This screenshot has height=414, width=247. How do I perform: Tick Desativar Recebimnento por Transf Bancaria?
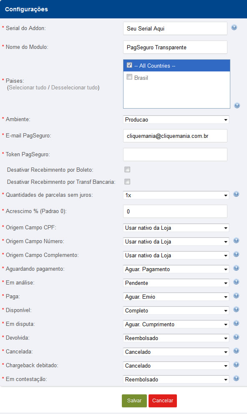(x=127, y=182)
